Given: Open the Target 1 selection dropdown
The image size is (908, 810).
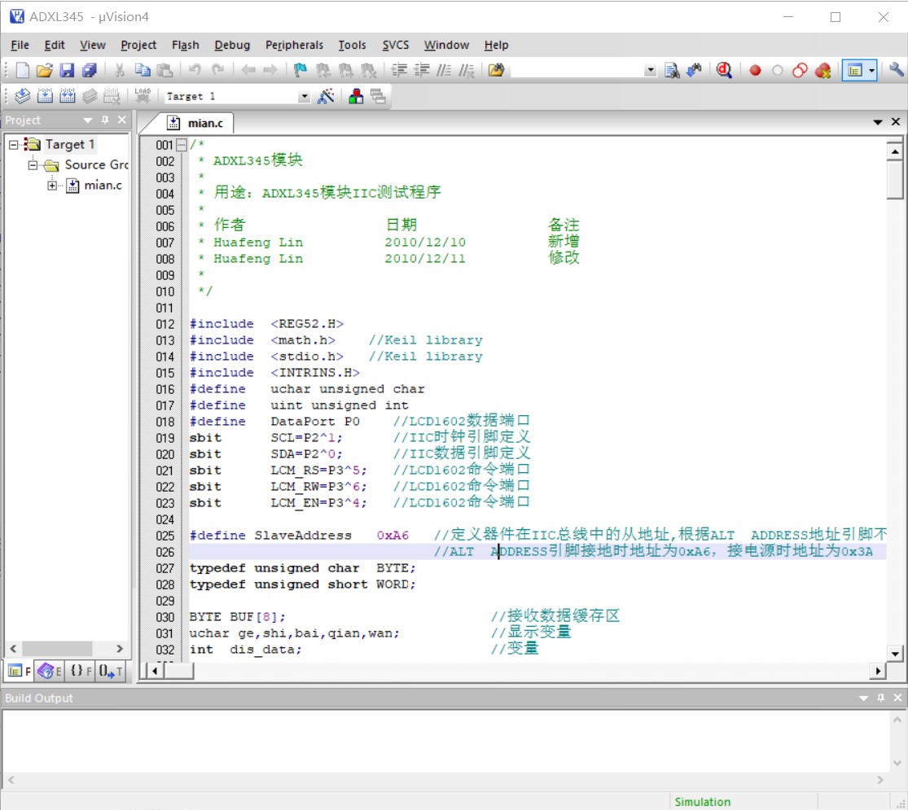Looking at the screenshot, I should (x=304, y=96).
